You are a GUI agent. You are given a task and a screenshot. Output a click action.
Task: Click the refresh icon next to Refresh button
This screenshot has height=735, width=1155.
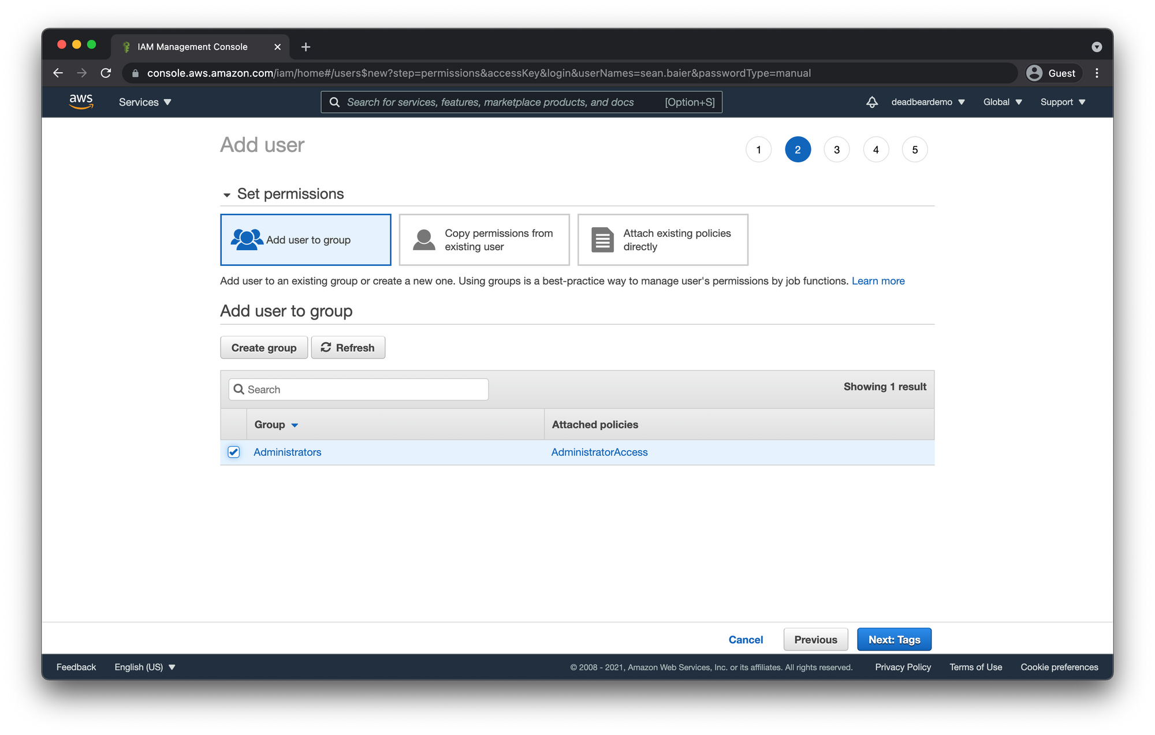(x=326, y=347)
